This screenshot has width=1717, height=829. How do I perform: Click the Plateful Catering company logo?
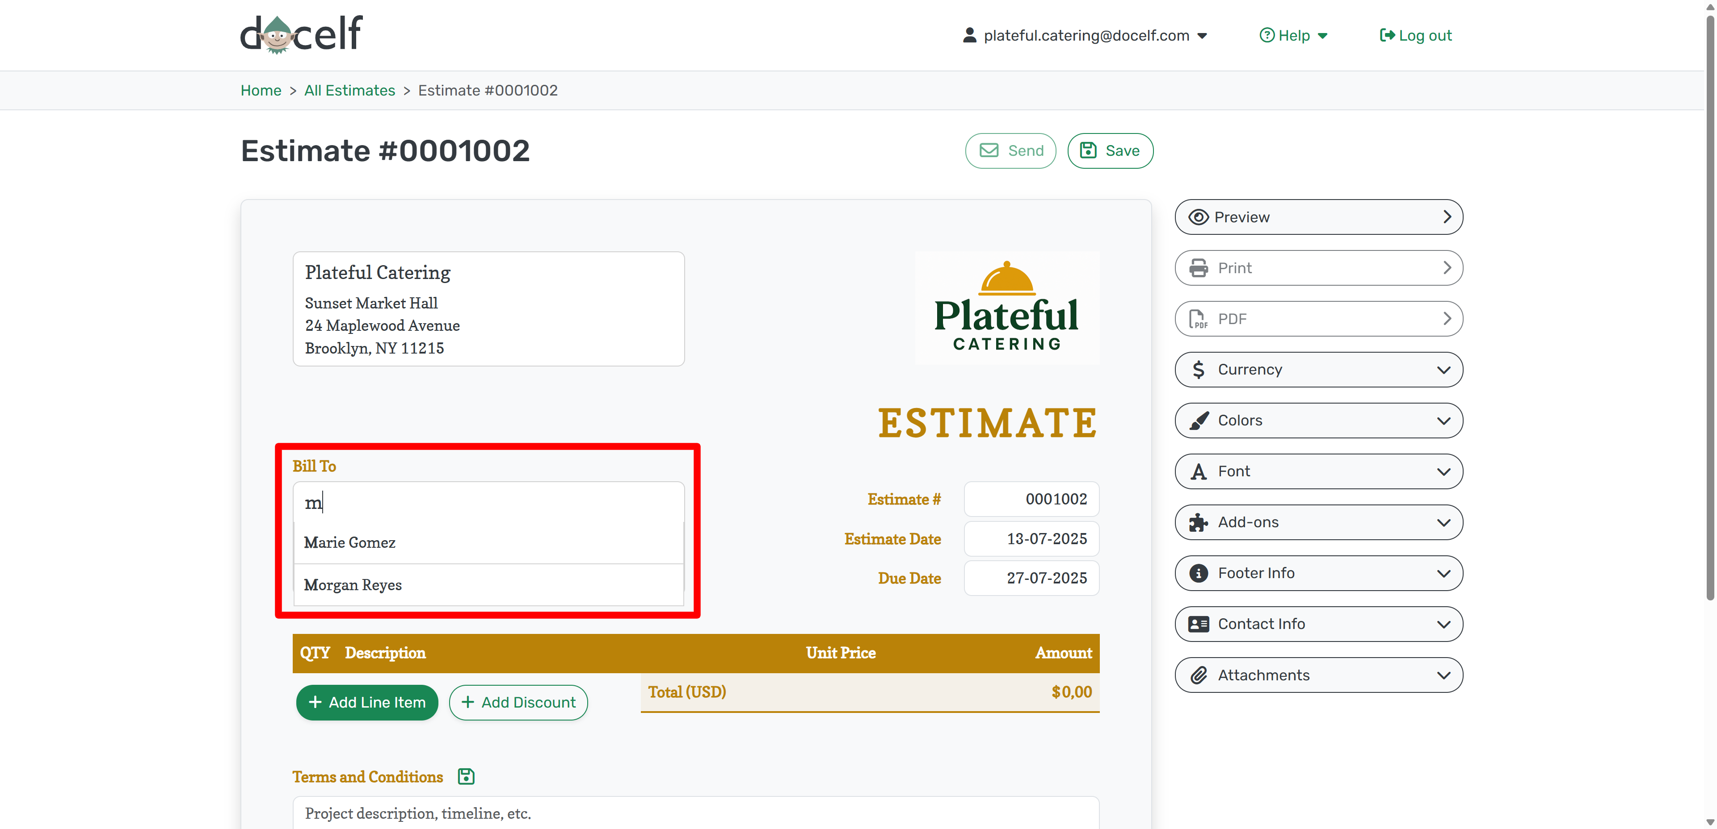tap(1006, 308)
